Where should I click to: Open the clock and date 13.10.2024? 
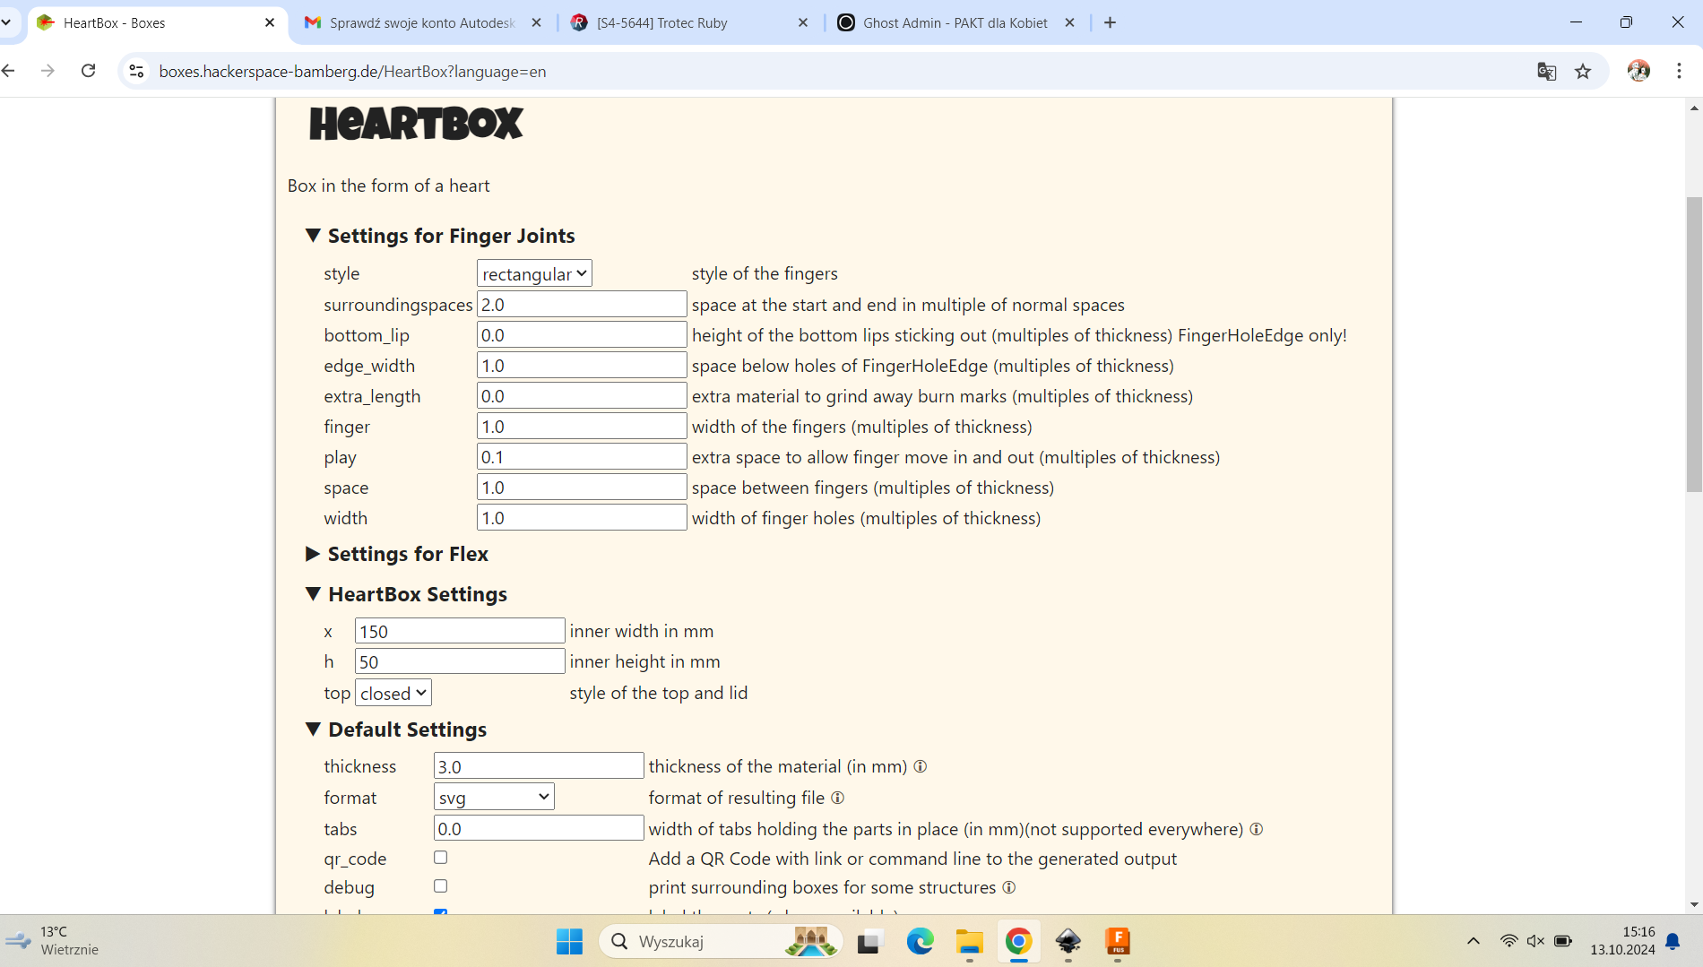[x=1622, y=941]
